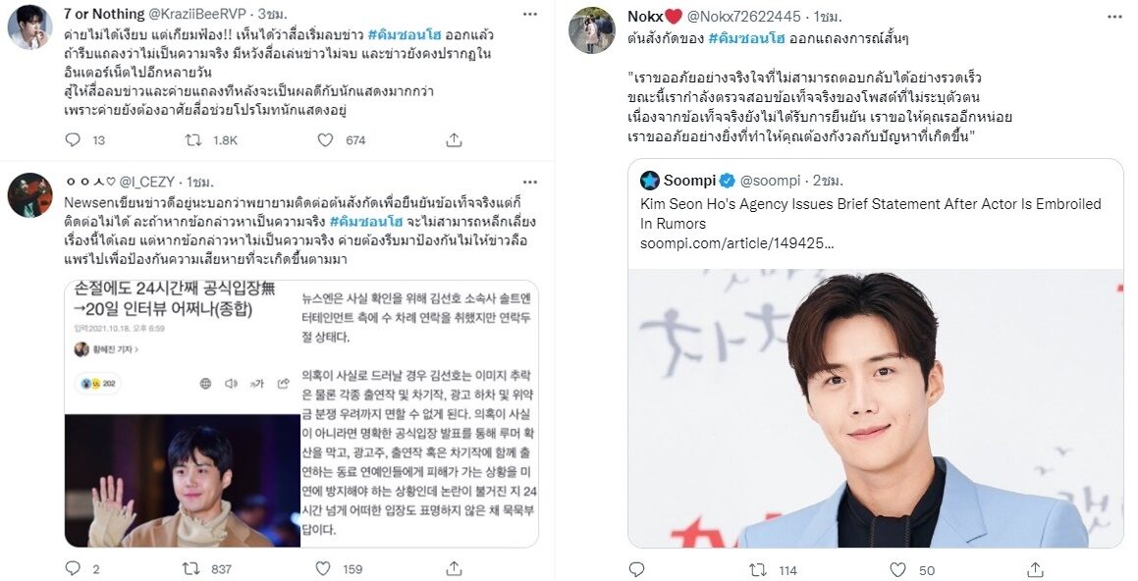Image resolution: width=1138 pixels, height=581 pixels.
Task: Open the Soompi quoted tweet header
Action: click(x=741, y=180)
